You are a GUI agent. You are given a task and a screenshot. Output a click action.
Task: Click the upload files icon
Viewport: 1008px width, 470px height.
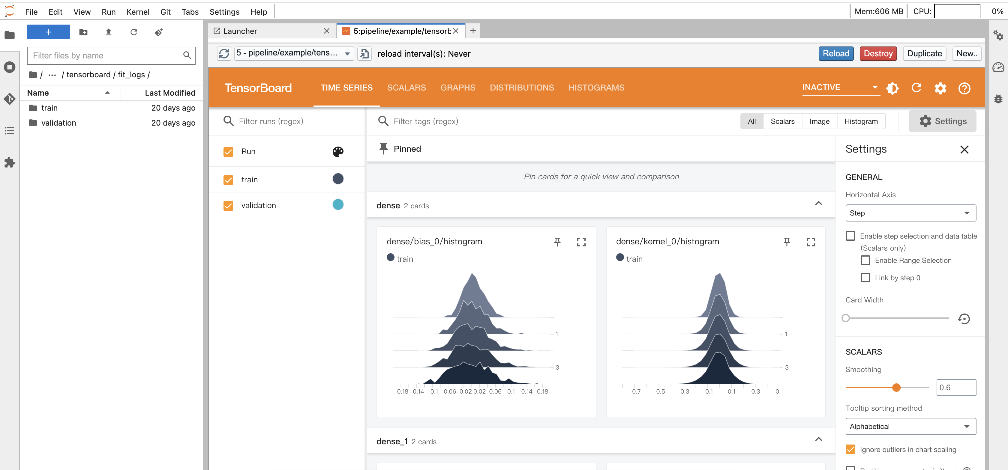[108, 32]
